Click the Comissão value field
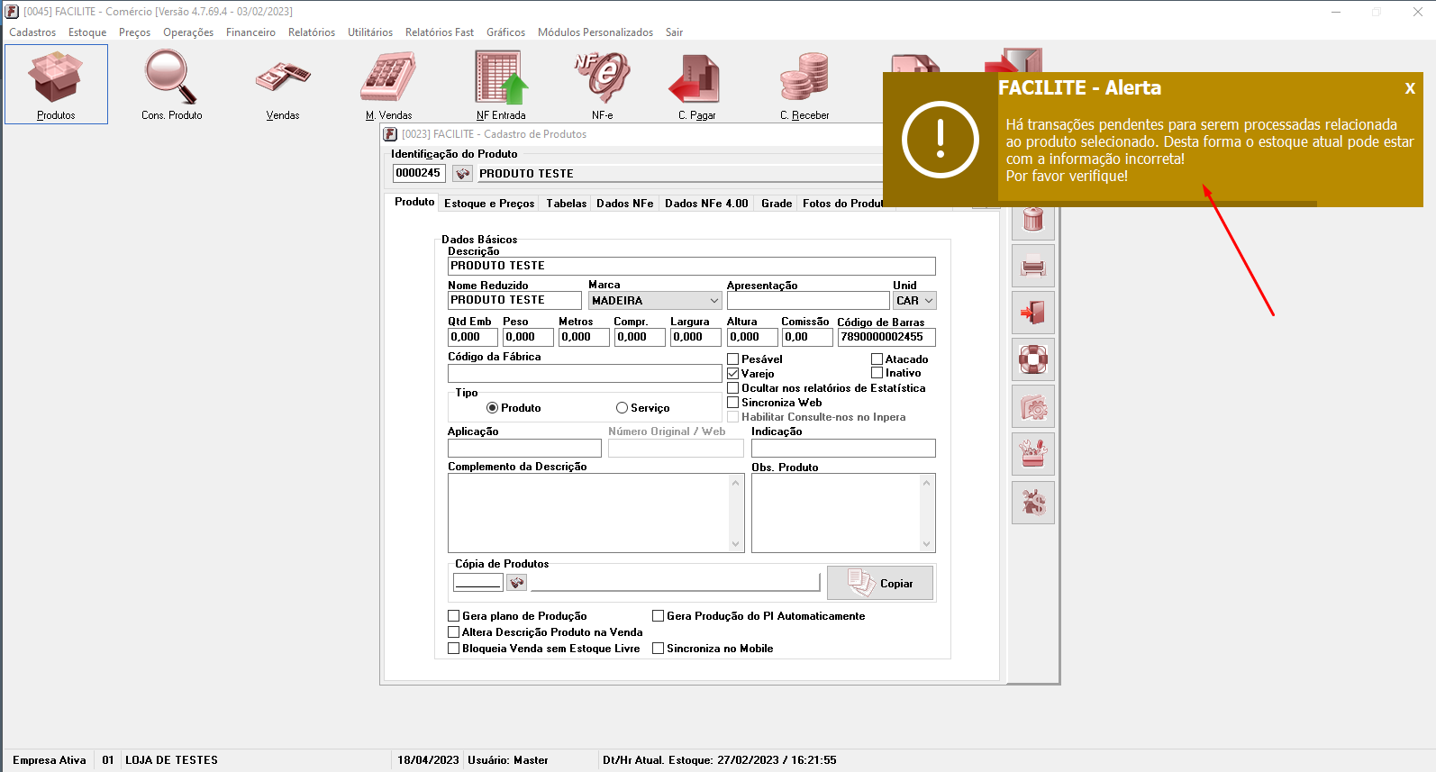Image resolution: width=1436 pixels, height=772 pixels. (807, 337)
